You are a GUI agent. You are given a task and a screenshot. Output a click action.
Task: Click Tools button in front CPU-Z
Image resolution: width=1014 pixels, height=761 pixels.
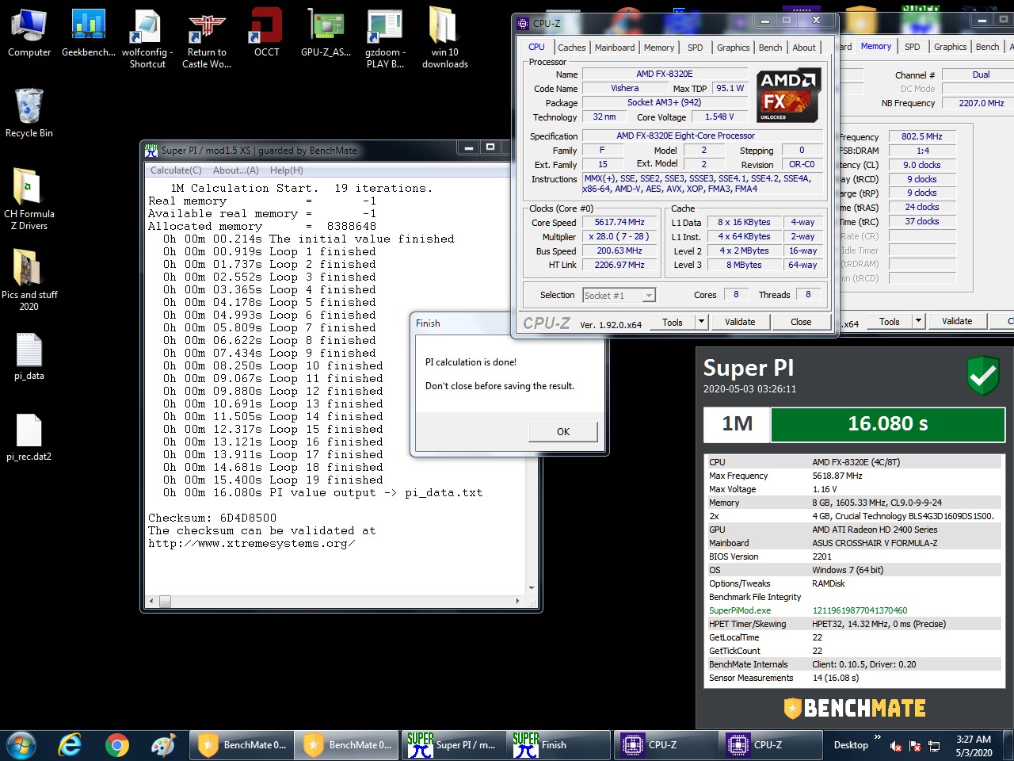(673, 322)
